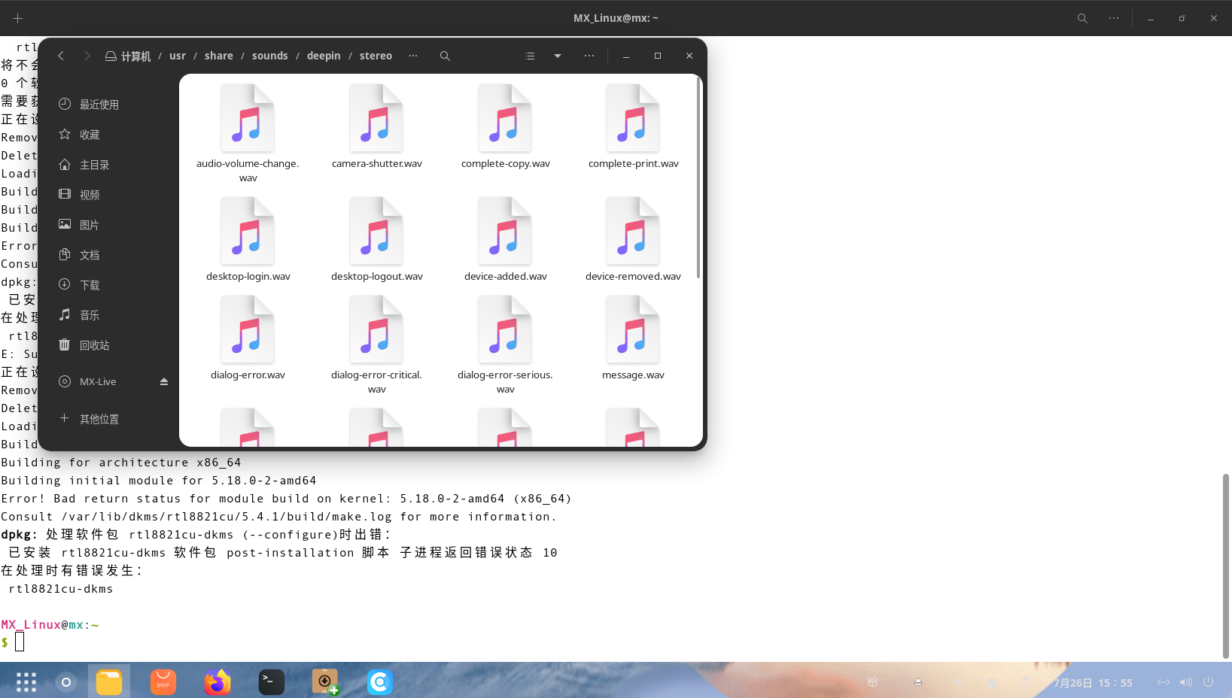Open the file manager's more options menu
The height and width of the screenshot is (698, 1232).
click(589, 56)
